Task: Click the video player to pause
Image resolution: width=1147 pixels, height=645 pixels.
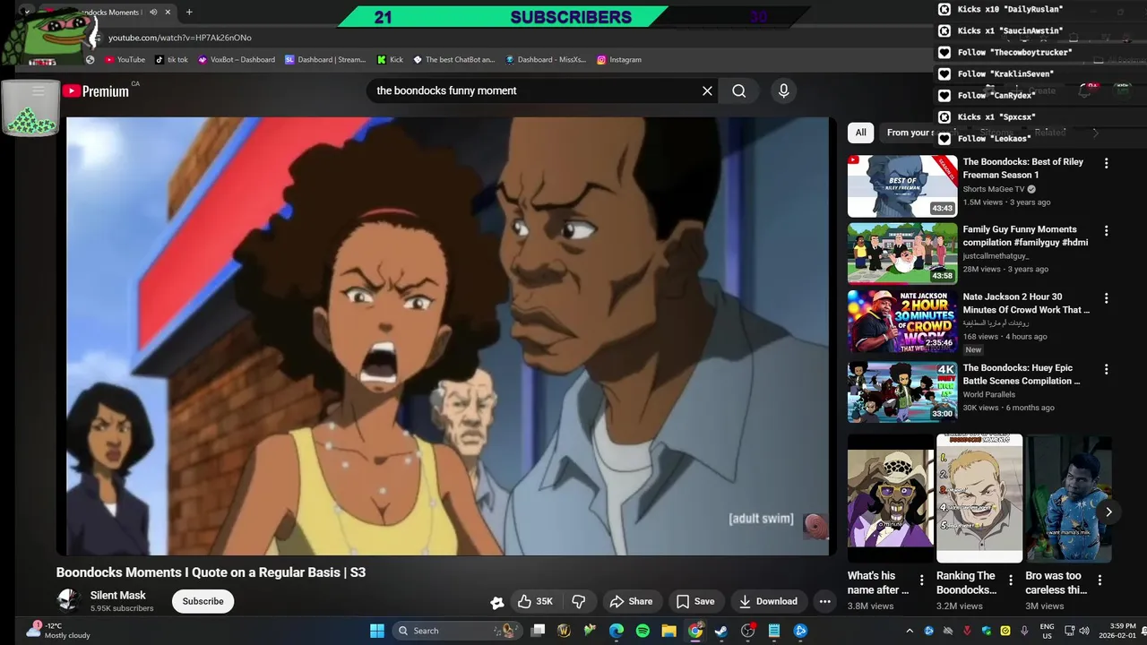Action: point(447,336)
